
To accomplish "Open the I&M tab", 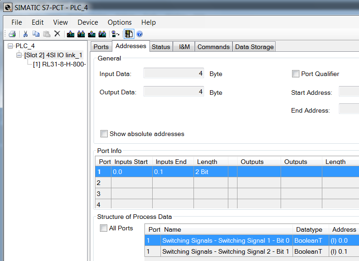I will pyautogui.click(x=184, y=47).
